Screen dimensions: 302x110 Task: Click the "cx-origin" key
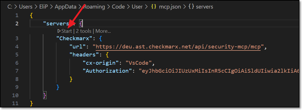101,63
